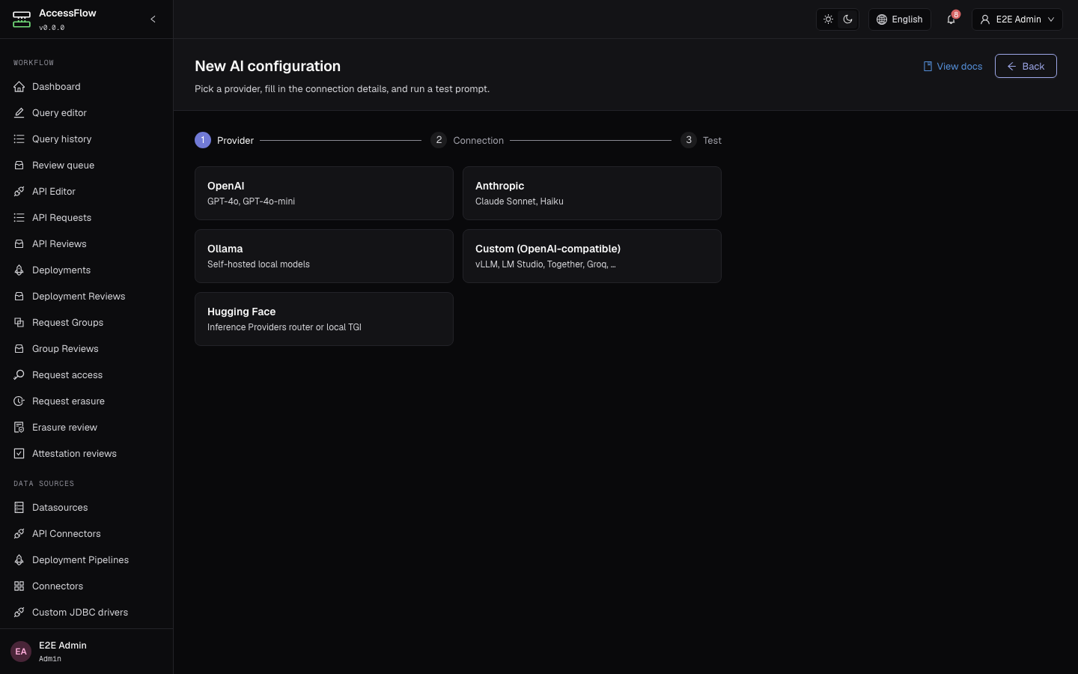Open notifications with the bell icon
Viewport: 1078px width, 674px height.
[951, 19]
